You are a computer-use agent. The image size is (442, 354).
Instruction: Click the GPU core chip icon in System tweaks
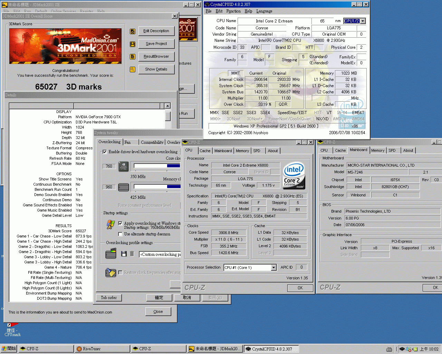click(124, 166)
